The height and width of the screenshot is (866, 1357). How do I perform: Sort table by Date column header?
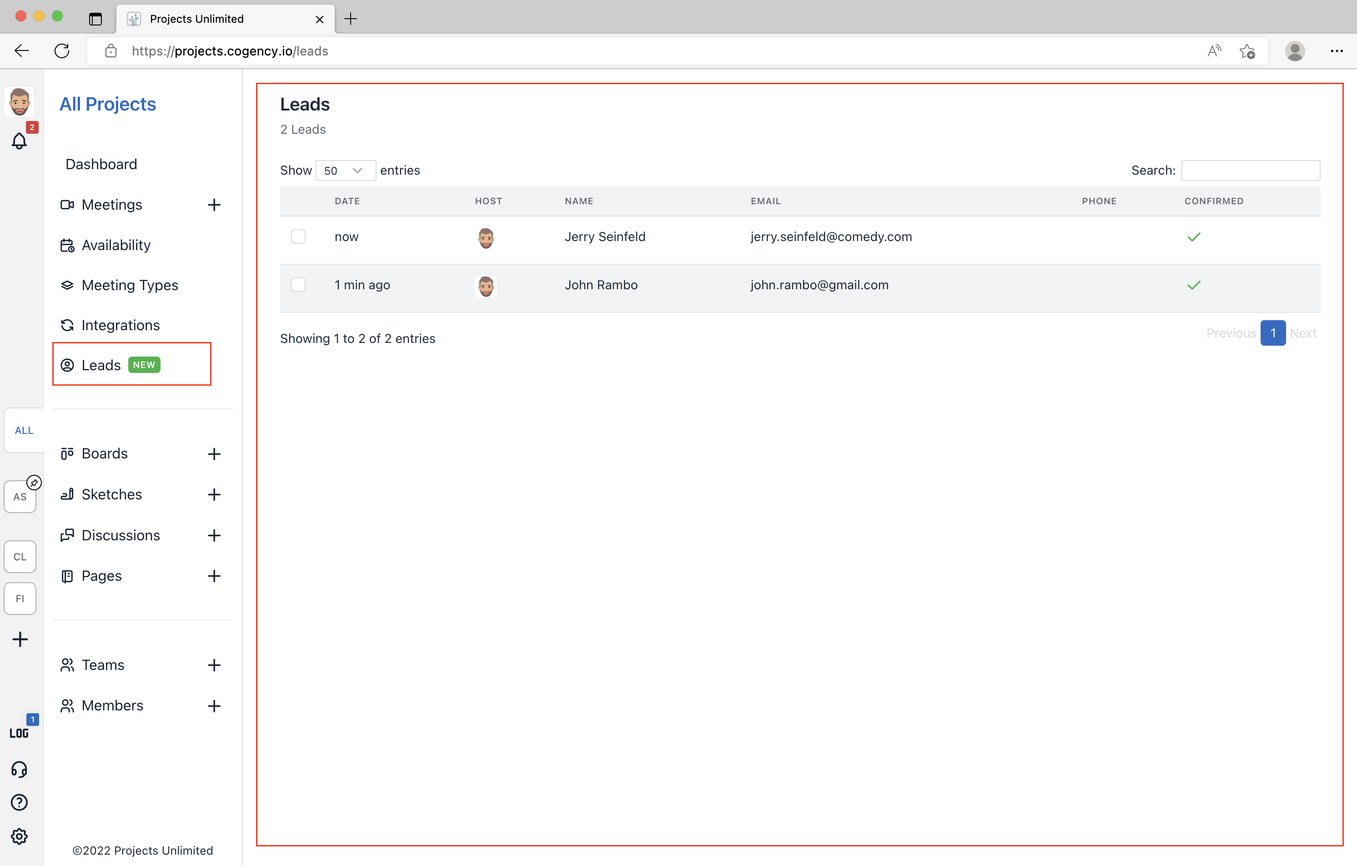pyautogui.click(x=347, y=201)
